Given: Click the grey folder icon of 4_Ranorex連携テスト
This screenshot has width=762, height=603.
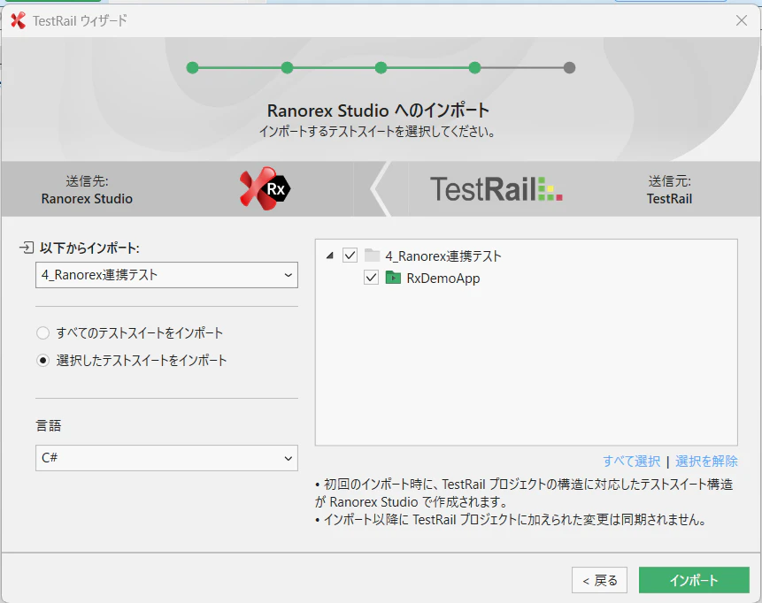Looking at the screenshot, I should pyautogui.click(x=373, y=255).
